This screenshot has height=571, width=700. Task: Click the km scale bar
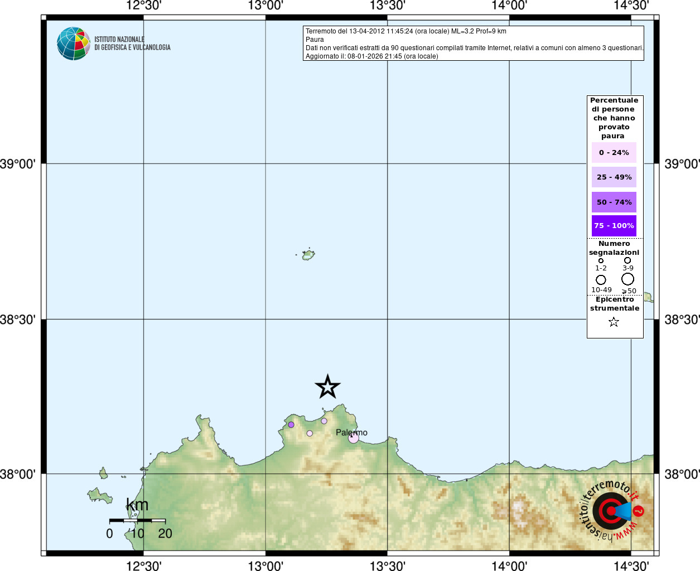point(137,521)
